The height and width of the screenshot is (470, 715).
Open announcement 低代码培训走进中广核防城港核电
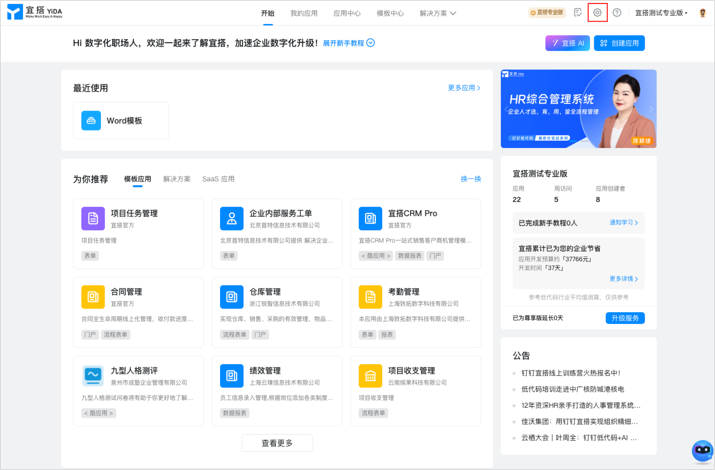pos(573,389)
